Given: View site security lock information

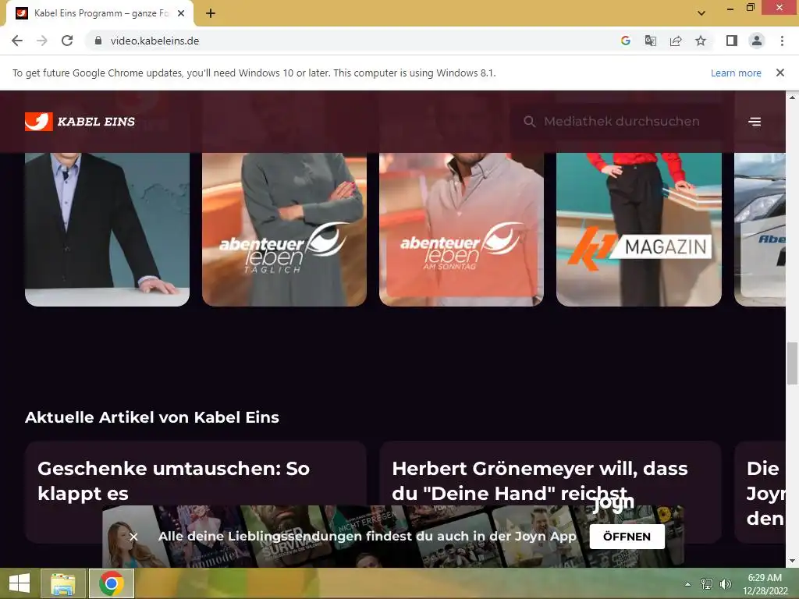Looking at the screenshot, I should coord(98,41).
